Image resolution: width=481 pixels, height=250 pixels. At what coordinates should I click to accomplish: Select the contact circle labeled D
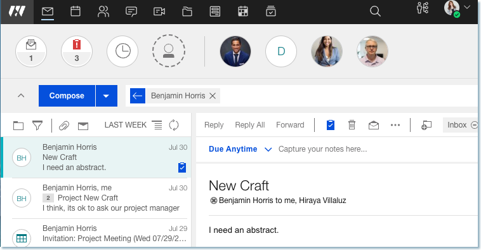click(x=281, y=51)
